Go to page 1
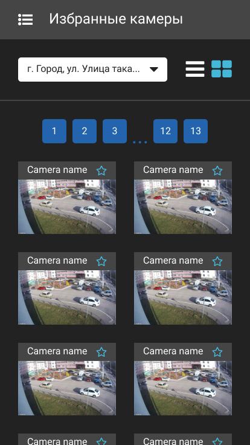Image resolution: width=250 pixels, height=445 pixels. pyautogui.click(x=54, y=131)
